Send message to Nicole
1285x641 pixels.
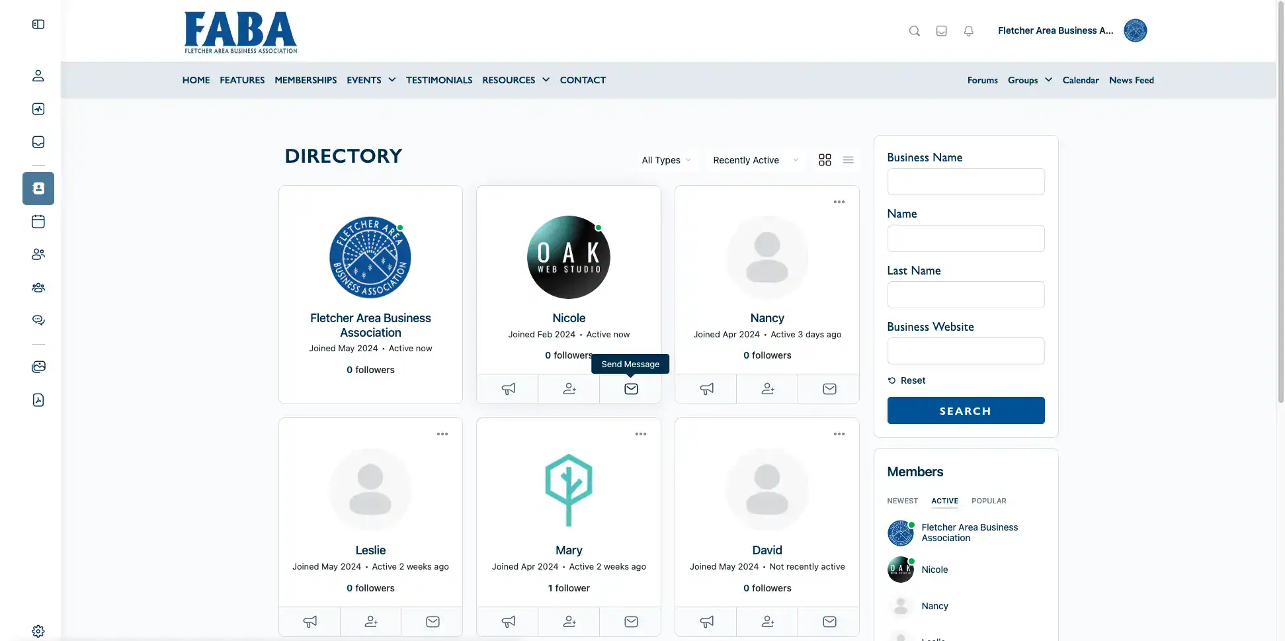coord(631,389)
